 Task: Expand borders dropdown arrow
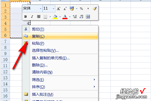pos(50,17)
